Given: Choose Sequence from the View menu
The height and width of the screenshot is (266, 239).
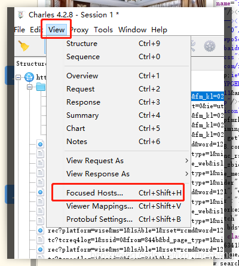Looking at the screenshot, I should coord(118,57).
